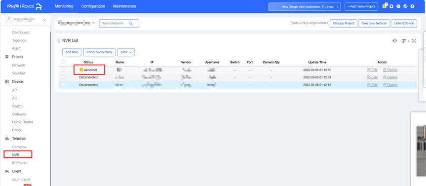Screen dimensions: 426x186
Task: Tick the checkbox for the Abnormal row
Action: (x=63, y=70)
